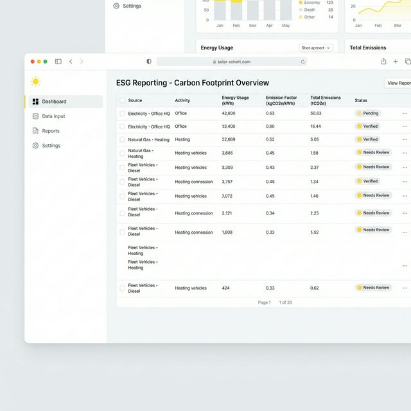Image resolution: width=411 pixels, height=411 pixels.
Task: Click the Emission Factor column header
Action: (x=281, y=100)
